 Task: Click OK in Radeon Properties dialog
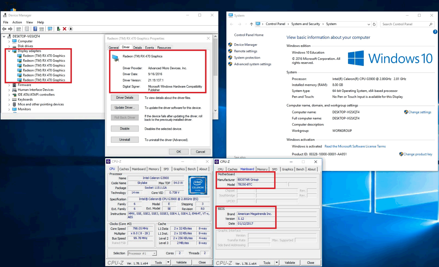coord(179,151)
